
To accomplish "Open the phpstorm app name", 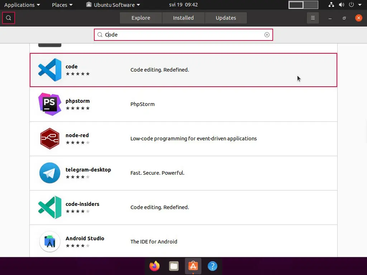I will [x=78, y=101].
